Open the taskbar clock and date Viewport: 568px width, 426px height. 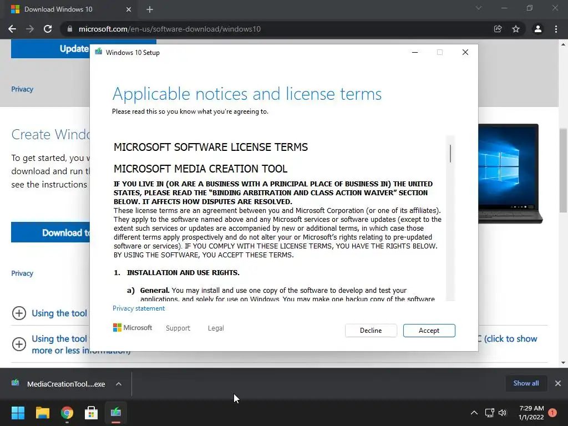pos(531,413)
